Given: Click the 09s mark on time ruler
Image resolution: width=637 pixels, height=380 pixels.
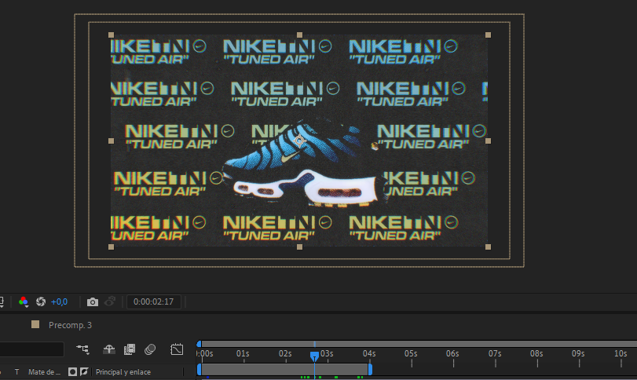Looking at the screenshot, I should click(x=579, y=354).
